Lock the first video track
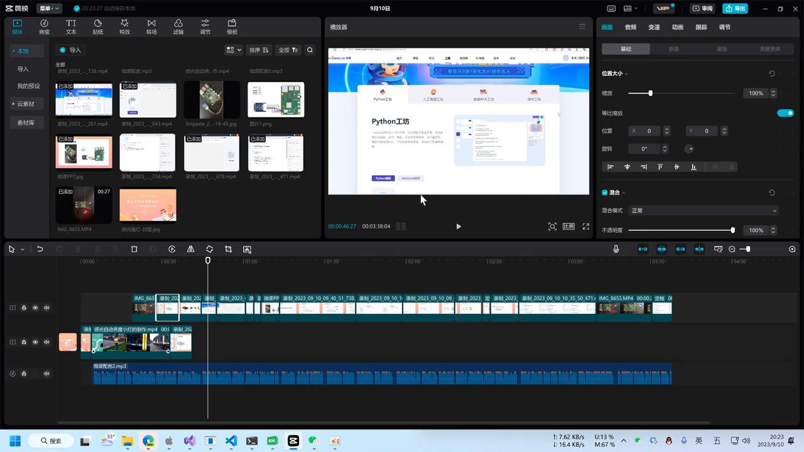The width and height of the screenshot is (804, 452). point(24,308)
